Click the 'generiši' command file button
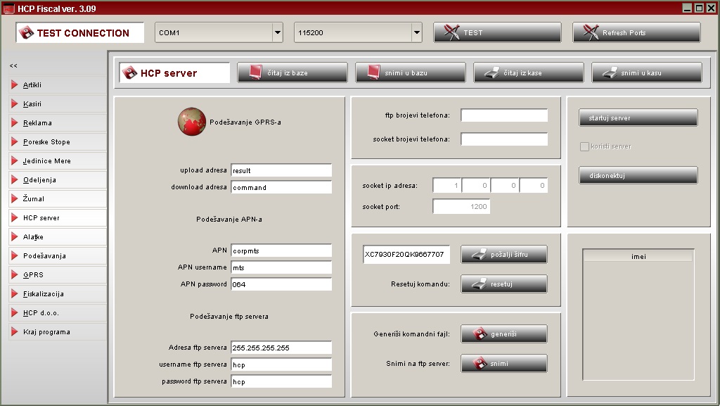 click(x=503, y=334)
